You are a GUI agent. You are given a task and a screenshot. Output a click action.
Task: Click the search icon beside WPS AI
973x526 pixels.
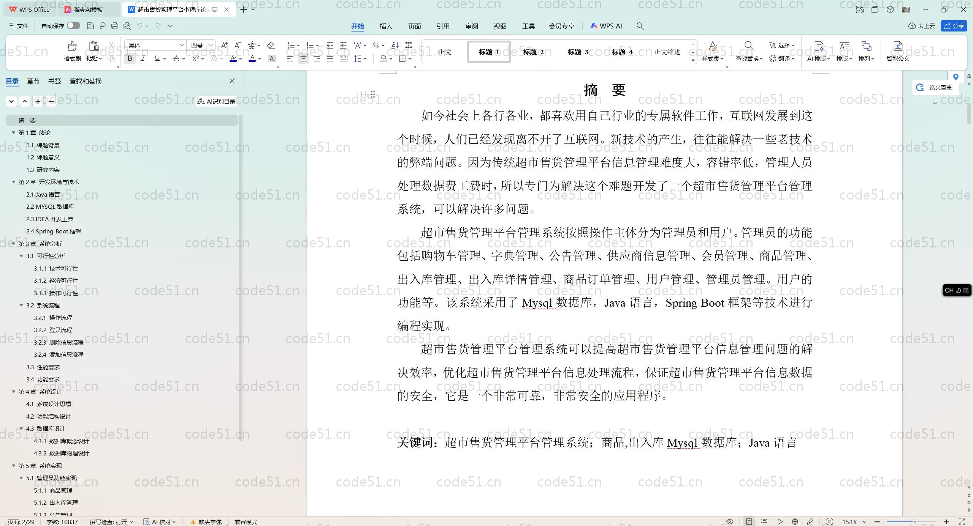pyautogui.click(x=640, y=26)
